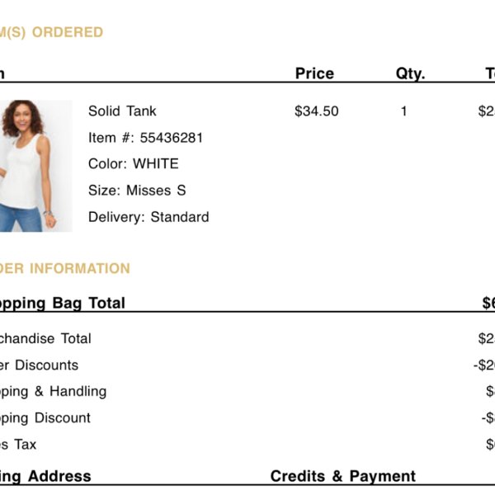Select the Item # 55436281 text
Screen dimensions: 495x495
(145, 138)
